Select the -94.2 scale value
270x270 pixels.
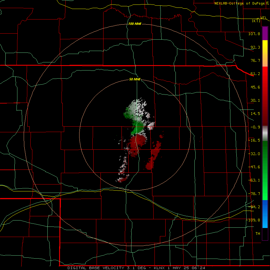254,207
